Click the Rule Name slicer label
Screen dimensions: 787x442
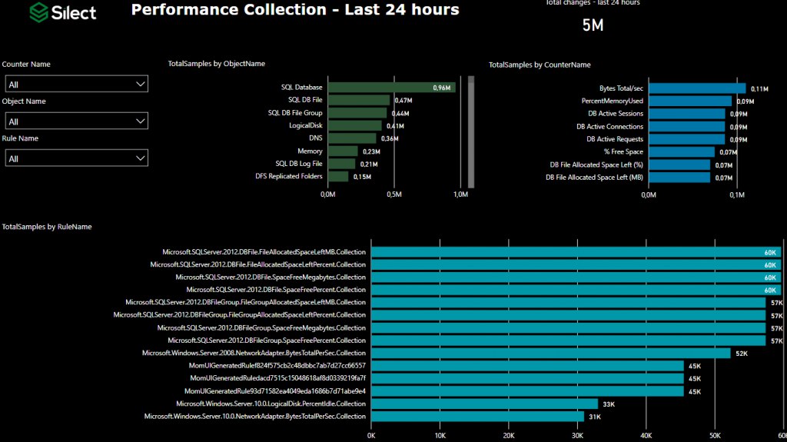click(x=20, y=138)
